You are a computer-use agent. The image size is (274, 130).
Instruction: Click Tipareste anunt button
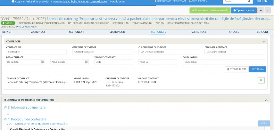tap(244, 10)
